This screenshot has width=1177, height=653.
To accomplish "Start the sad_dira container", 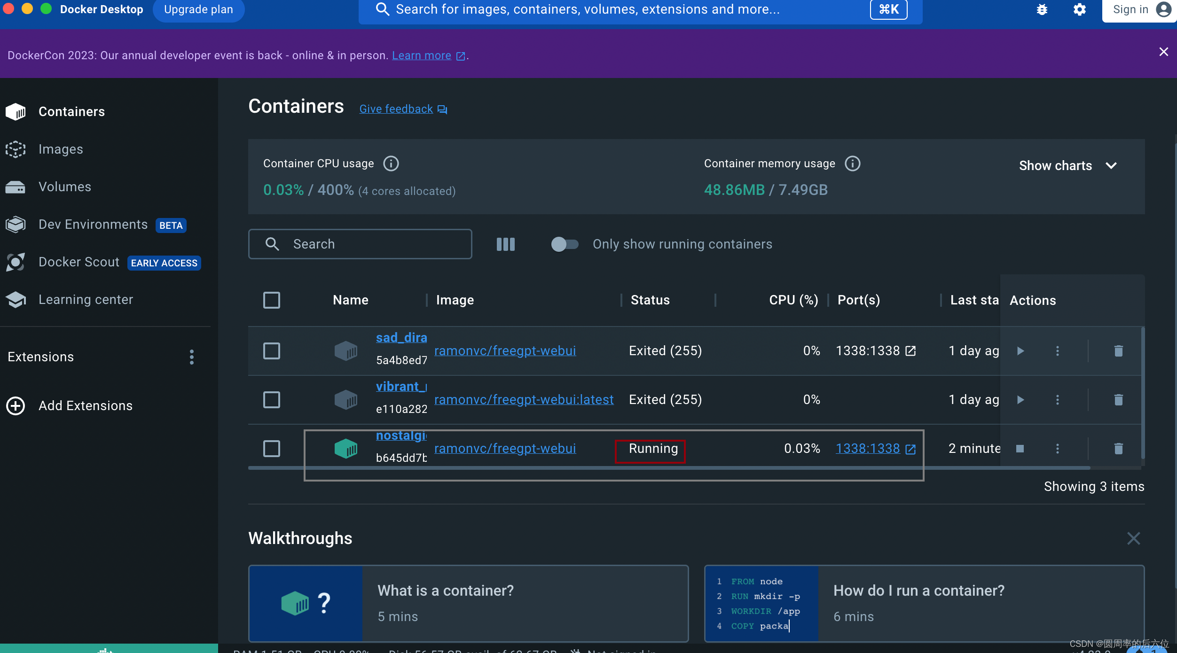I will [x=1020, y=351].
